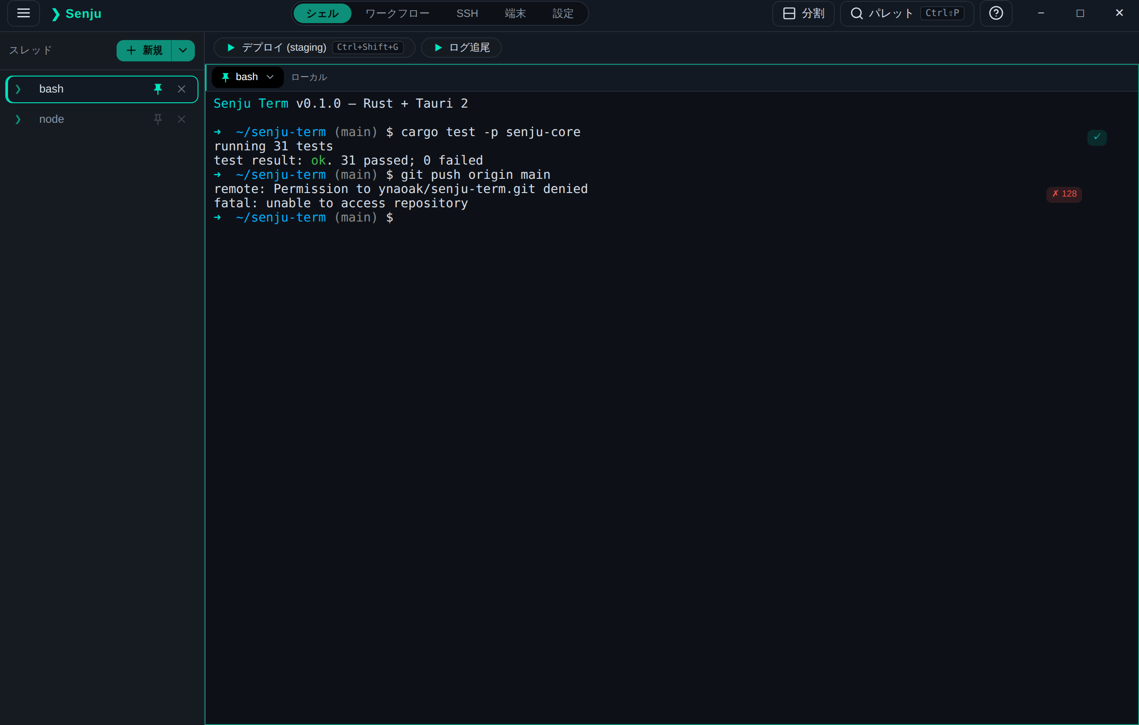The height and width of the screenshot is (725, 1139).
Task: Click the 'test result: ok' output line
Action: point(348,160)
